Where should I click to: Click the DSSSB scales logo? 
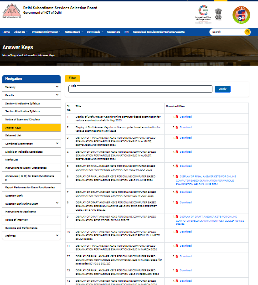click(x=12, y=10)
